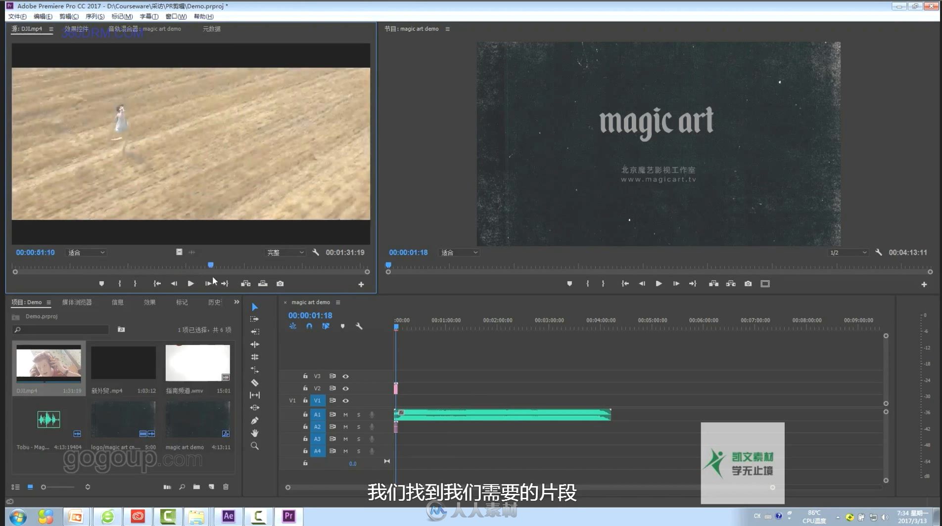Viewport: 942px width, 526px height.
Task: Play the Program monitor sequence
Action: point(659,284)
